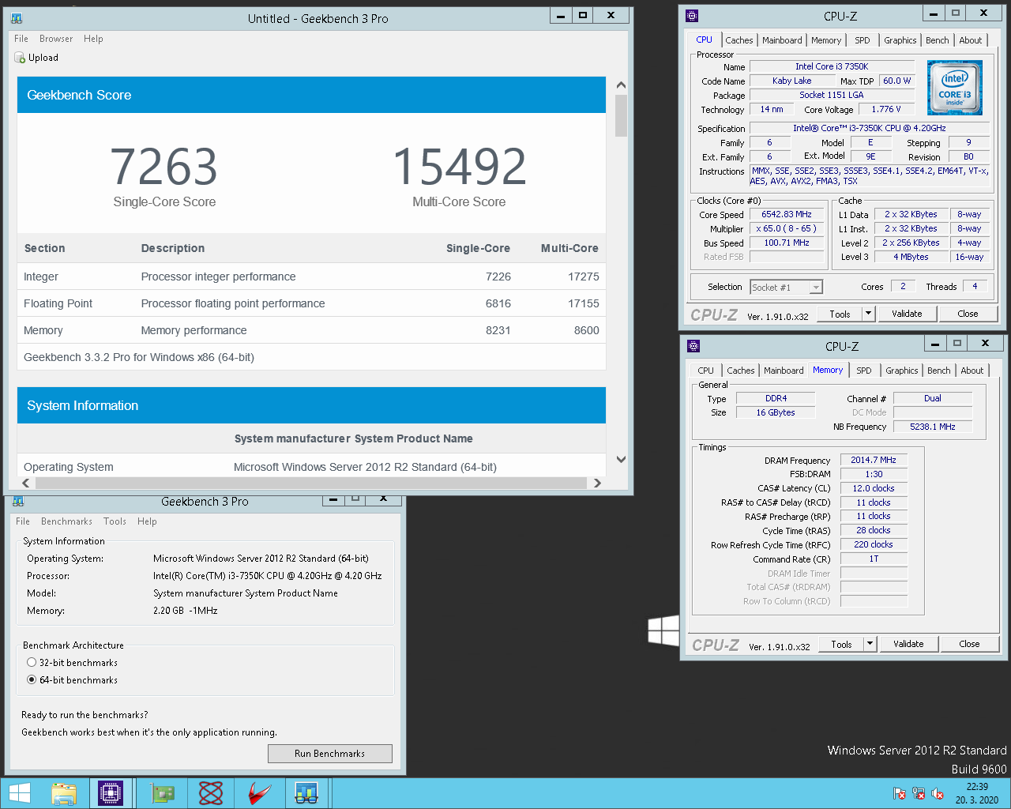Screen dimensions: 1011x809
Task: Switch to Graphics tab in top CPU-Z
Action: (900, 40)
